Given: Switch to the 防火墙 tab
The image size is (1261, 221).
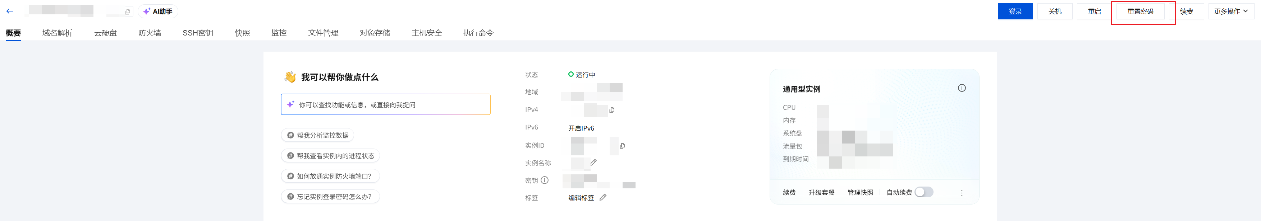Looking at the screenshot, I should click(150, 33).
